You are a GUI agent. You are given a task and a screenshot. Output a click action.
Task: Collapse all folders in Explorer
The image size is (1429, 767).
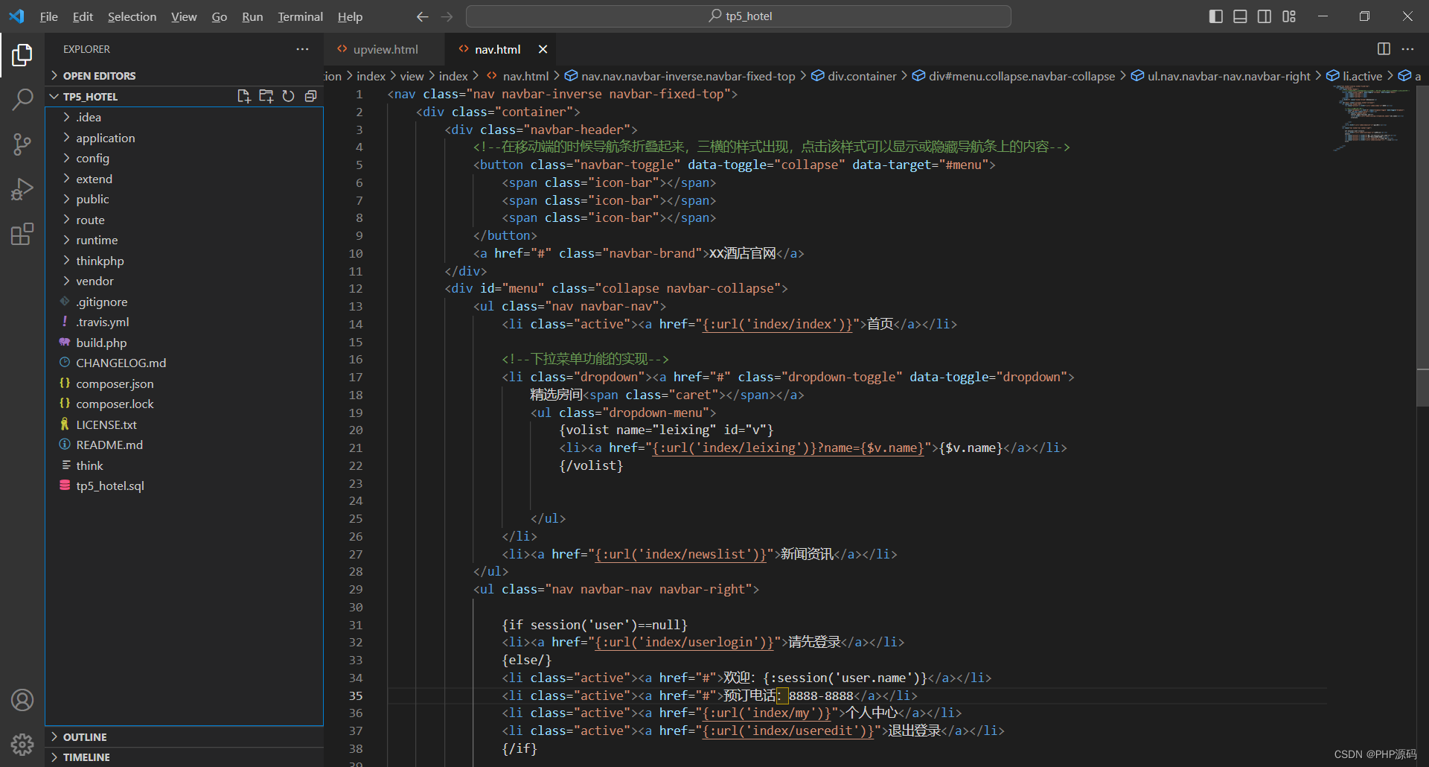coord(310,96)
